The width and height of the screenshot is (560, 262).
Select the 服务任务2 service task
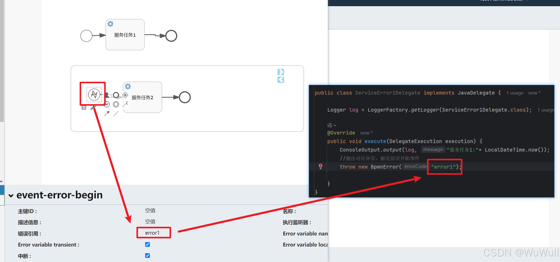143,97
